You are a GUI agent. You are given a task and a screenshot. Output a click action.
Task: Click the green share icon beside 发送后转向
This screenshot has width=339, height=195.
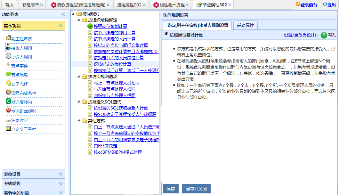[8, 101]
